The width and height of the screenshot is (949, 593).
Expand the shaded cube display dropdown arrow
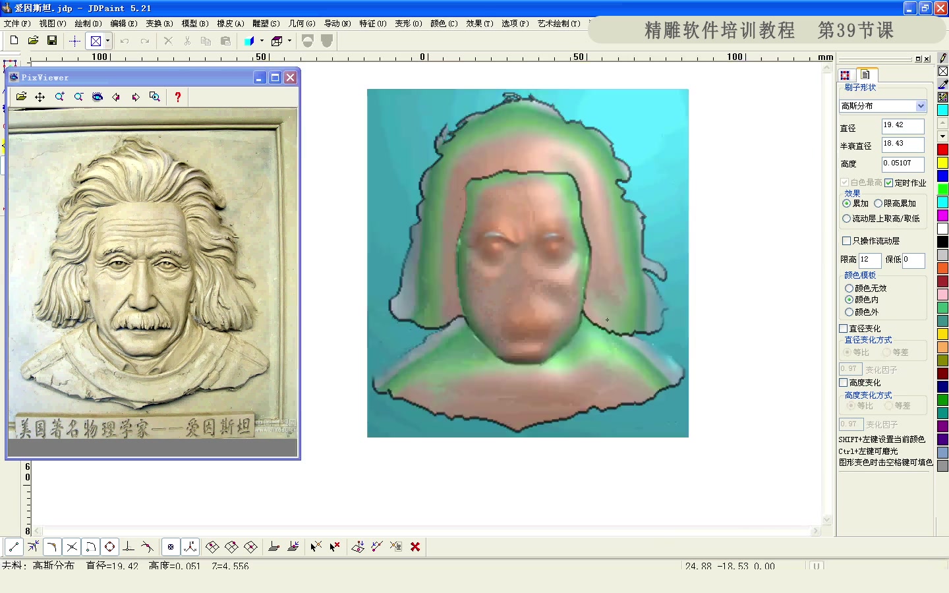[x=262, y=41]
